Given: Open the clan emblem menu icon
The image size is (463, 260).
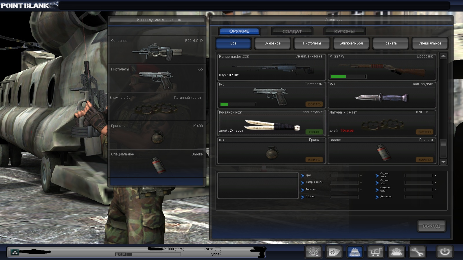Looking at the screenshot, I should coord(313,252).
